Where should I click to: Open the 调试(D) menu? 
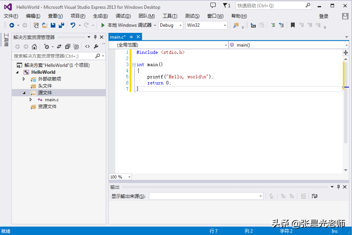[x=123, y=16]
